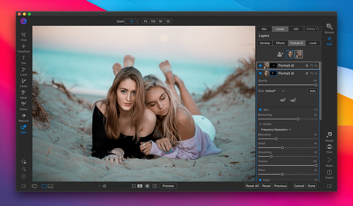This screenshot has height=206, width=353.
Task: Click the Reset All button
Action: pos(252,186)
